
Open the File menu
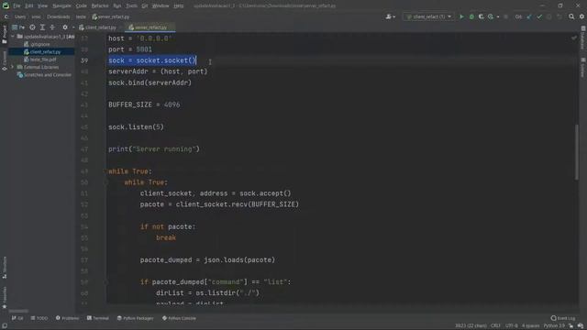coord(17,6)
